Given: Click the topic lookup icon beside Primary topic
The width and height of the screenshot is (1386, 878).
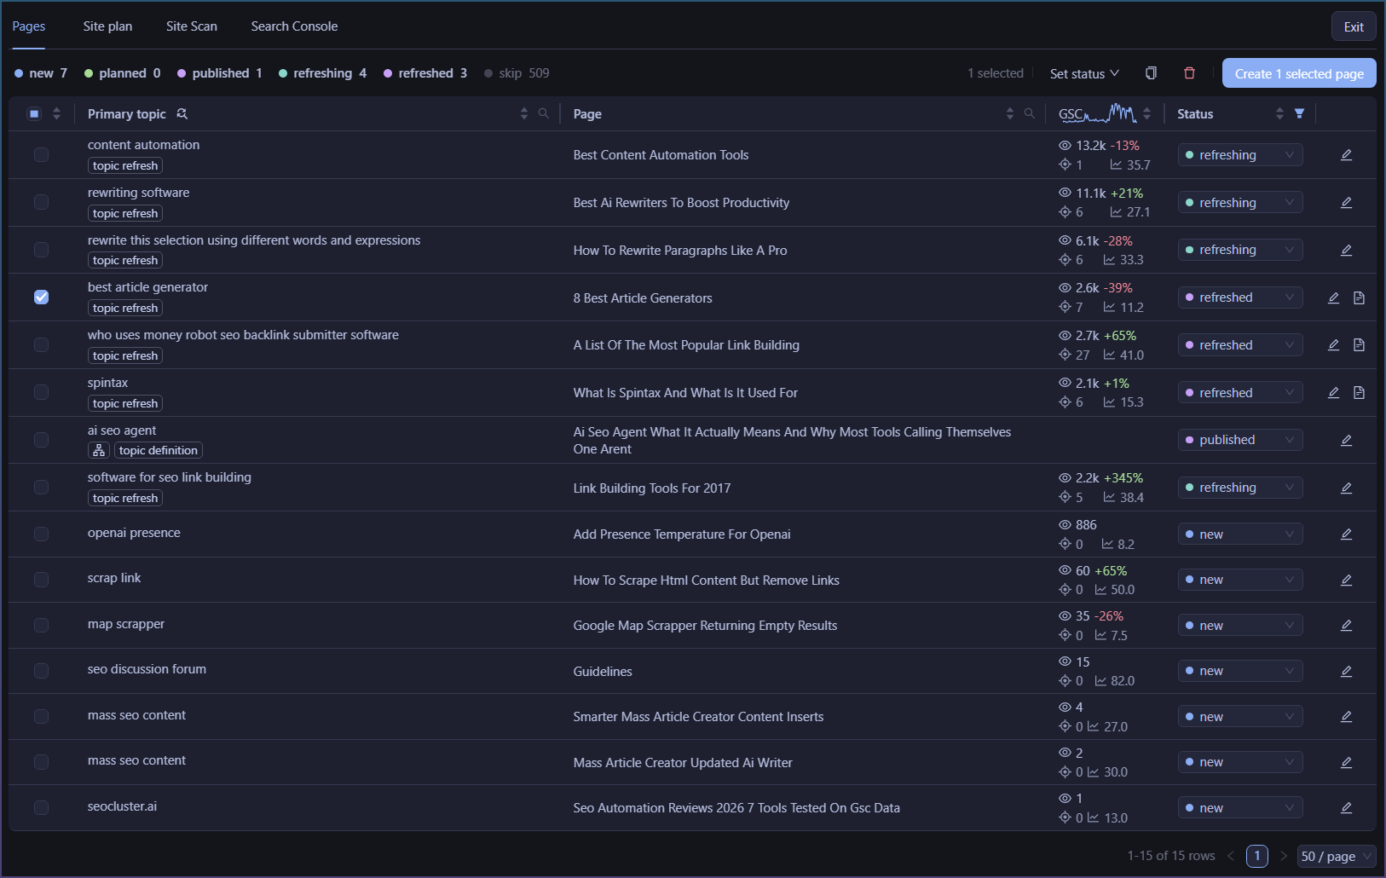Looking at the screenshot, I should 182,113.
